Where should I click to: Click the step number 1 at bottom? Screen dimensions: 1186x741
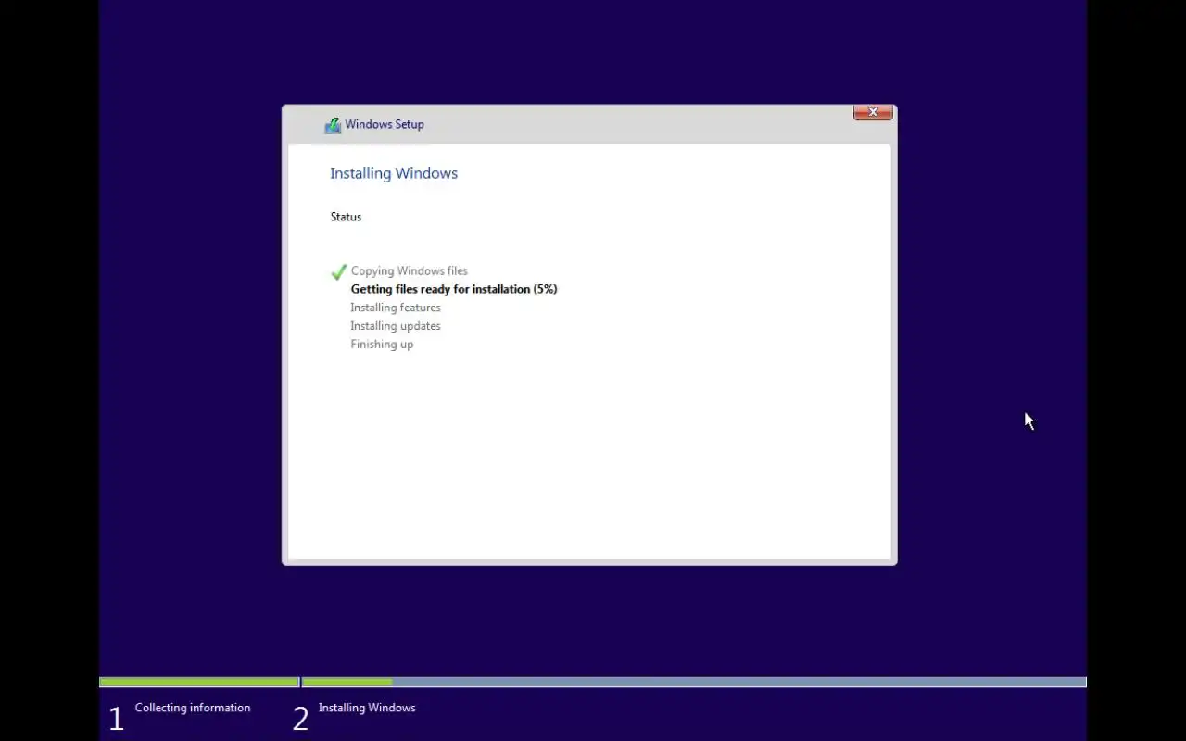(116, 719)
